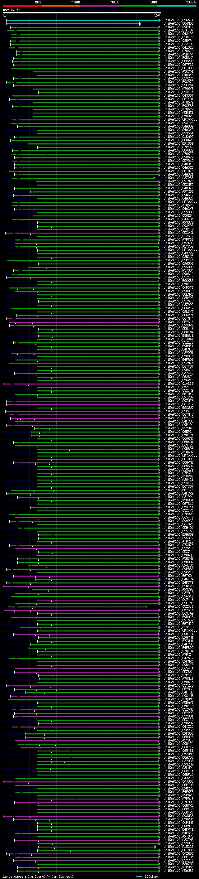Select the UniRef100_A7Q6Z0 label
Viewport: 199px width, 879px height.
pyautogui.click(x=178, y=51)
